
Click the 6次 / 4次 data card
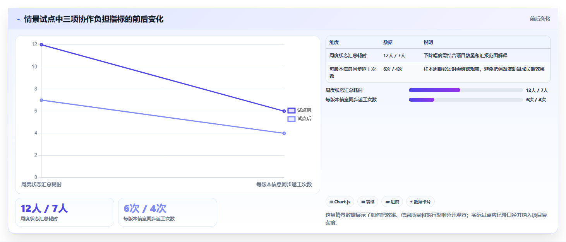coord(168,212)
